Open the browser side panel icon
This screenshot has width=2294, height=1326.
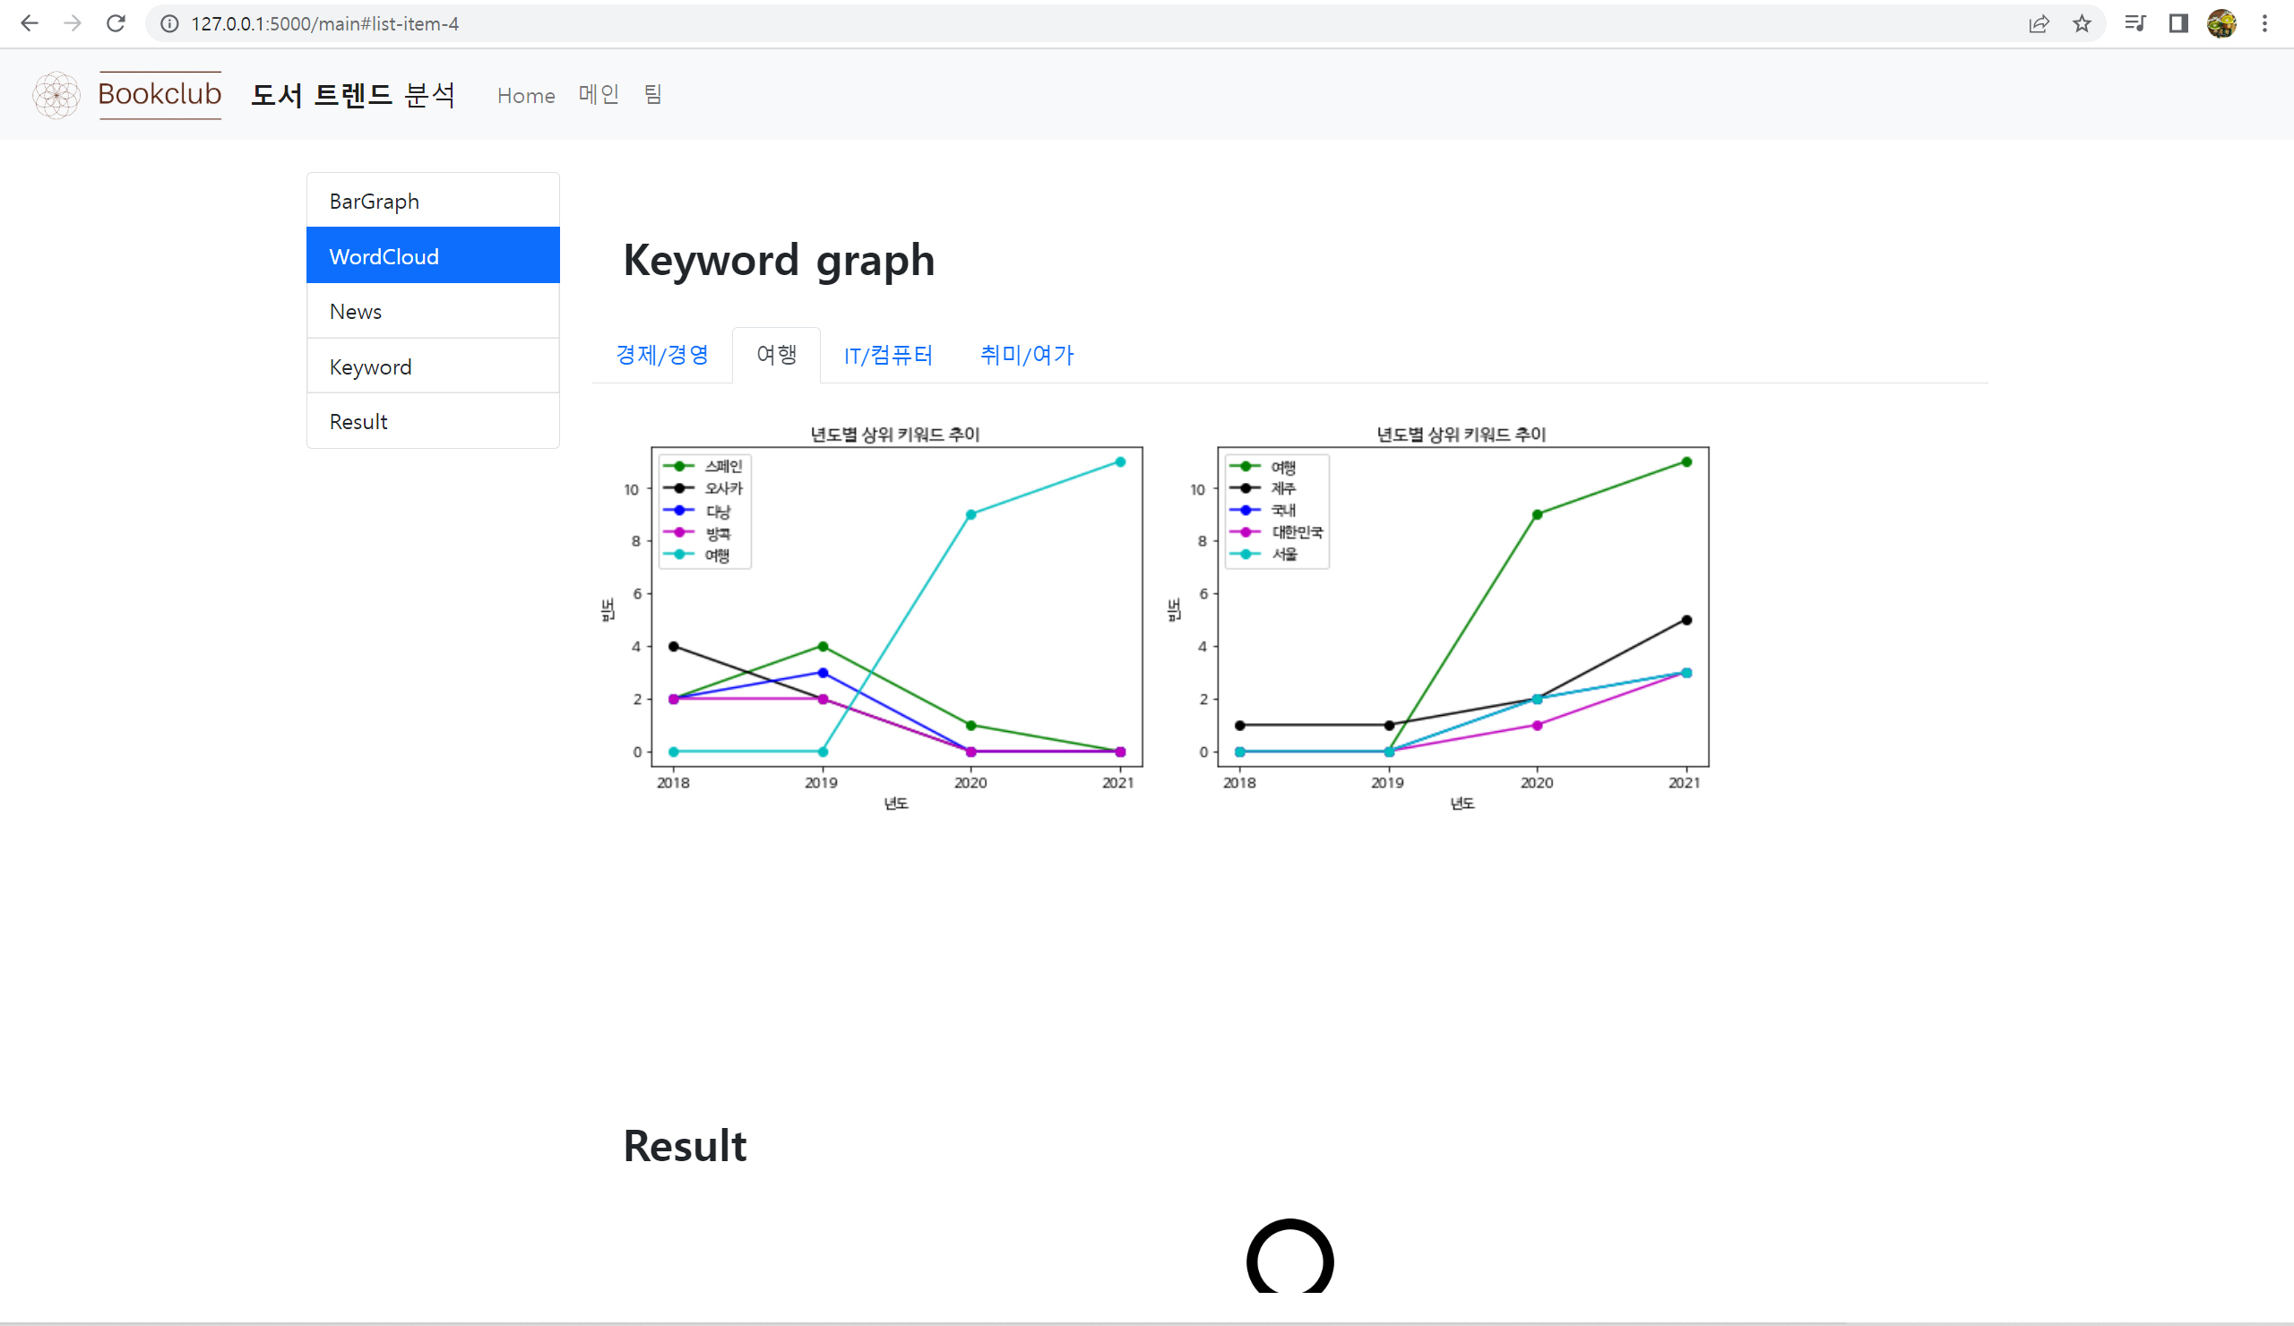2178,23
